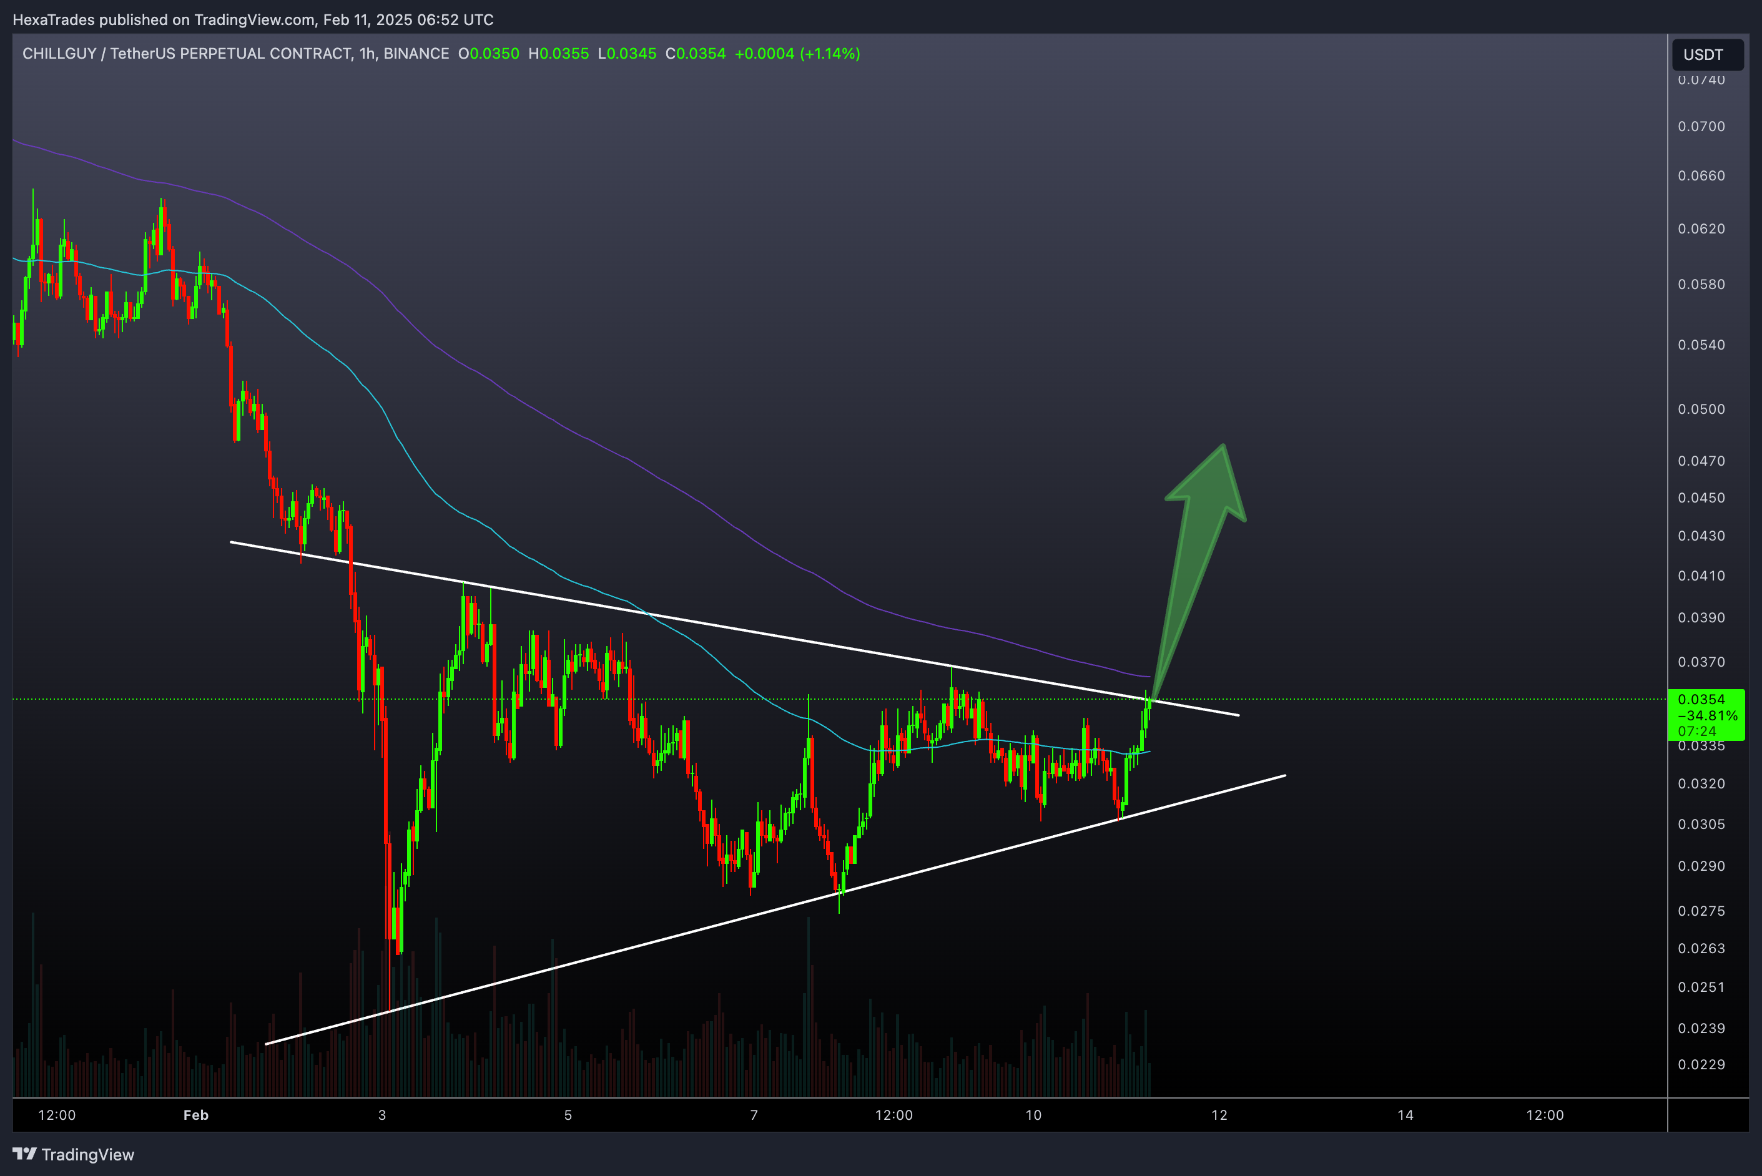The image size is (1762, 1176).
Task: Click the low value L0.0345
Action: pyautogui.click(x=626, y=53)
